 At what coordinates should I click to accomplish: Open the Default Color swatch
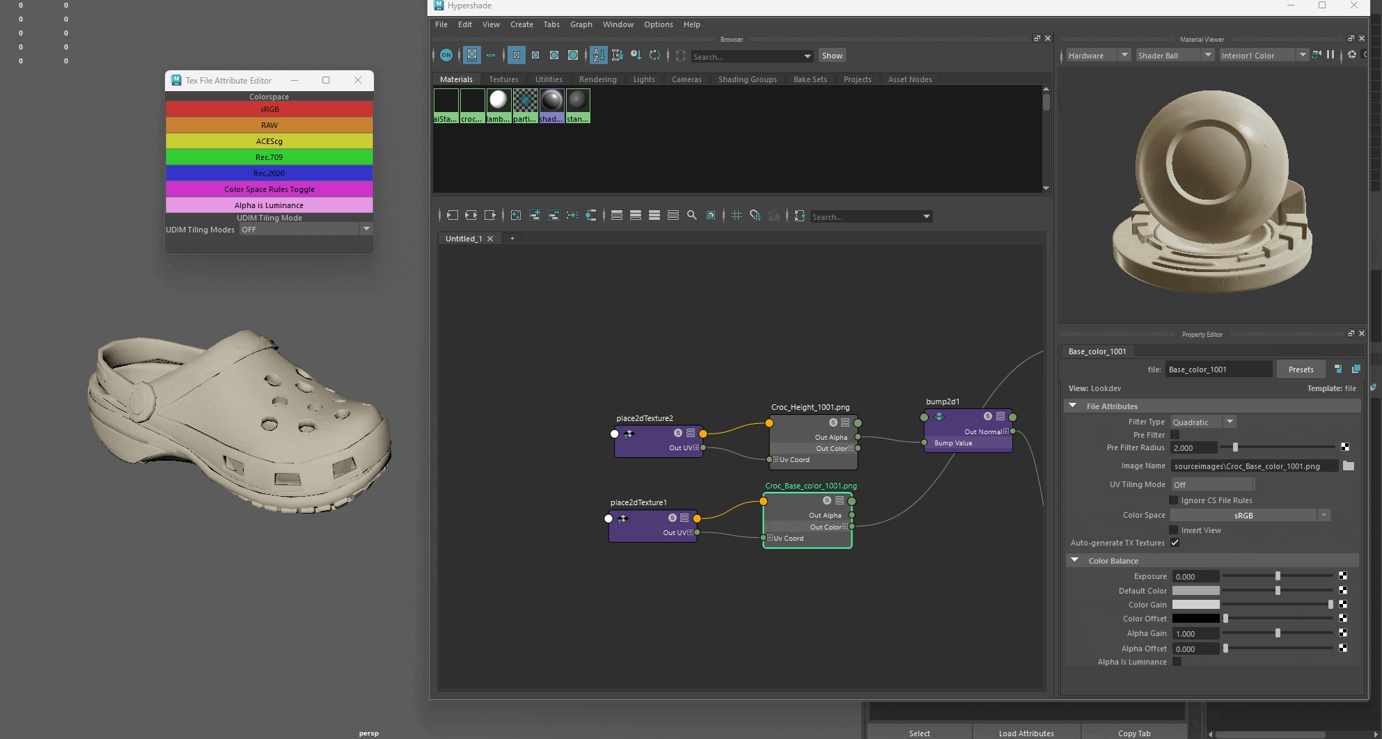point(1195,591)
